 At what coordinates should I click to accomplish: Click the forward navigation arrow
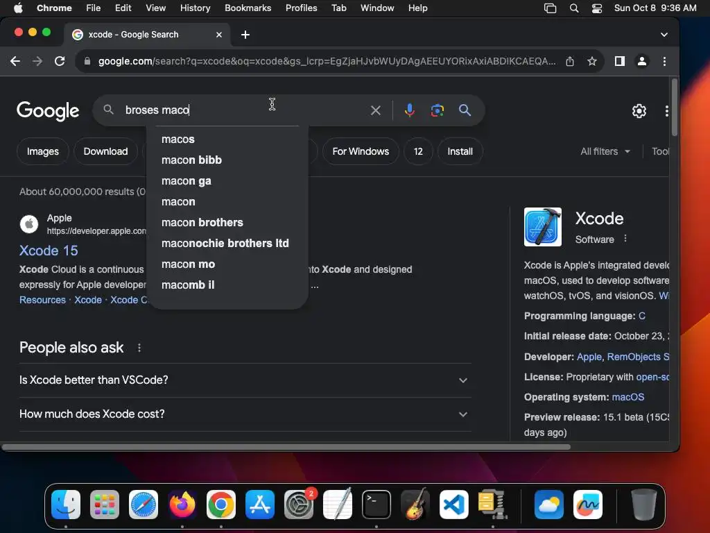37,61
